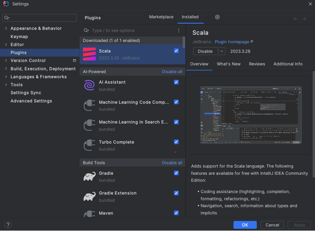Expand the Editor settings node
Image resolution: width=315 pixels, height=231 pixels.
[6, 44]
